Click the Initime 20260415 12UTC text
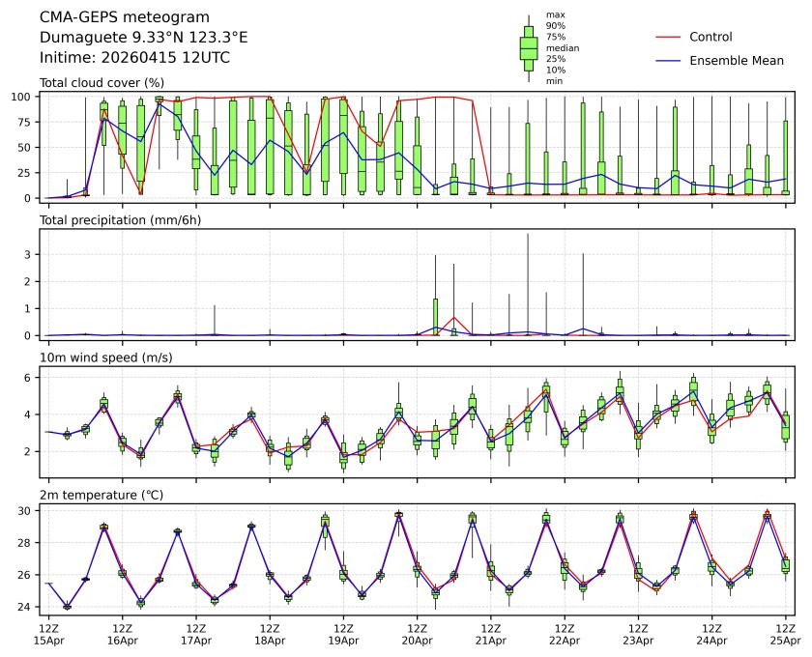Viewport: 812px width, 657px height. [134, 57]
